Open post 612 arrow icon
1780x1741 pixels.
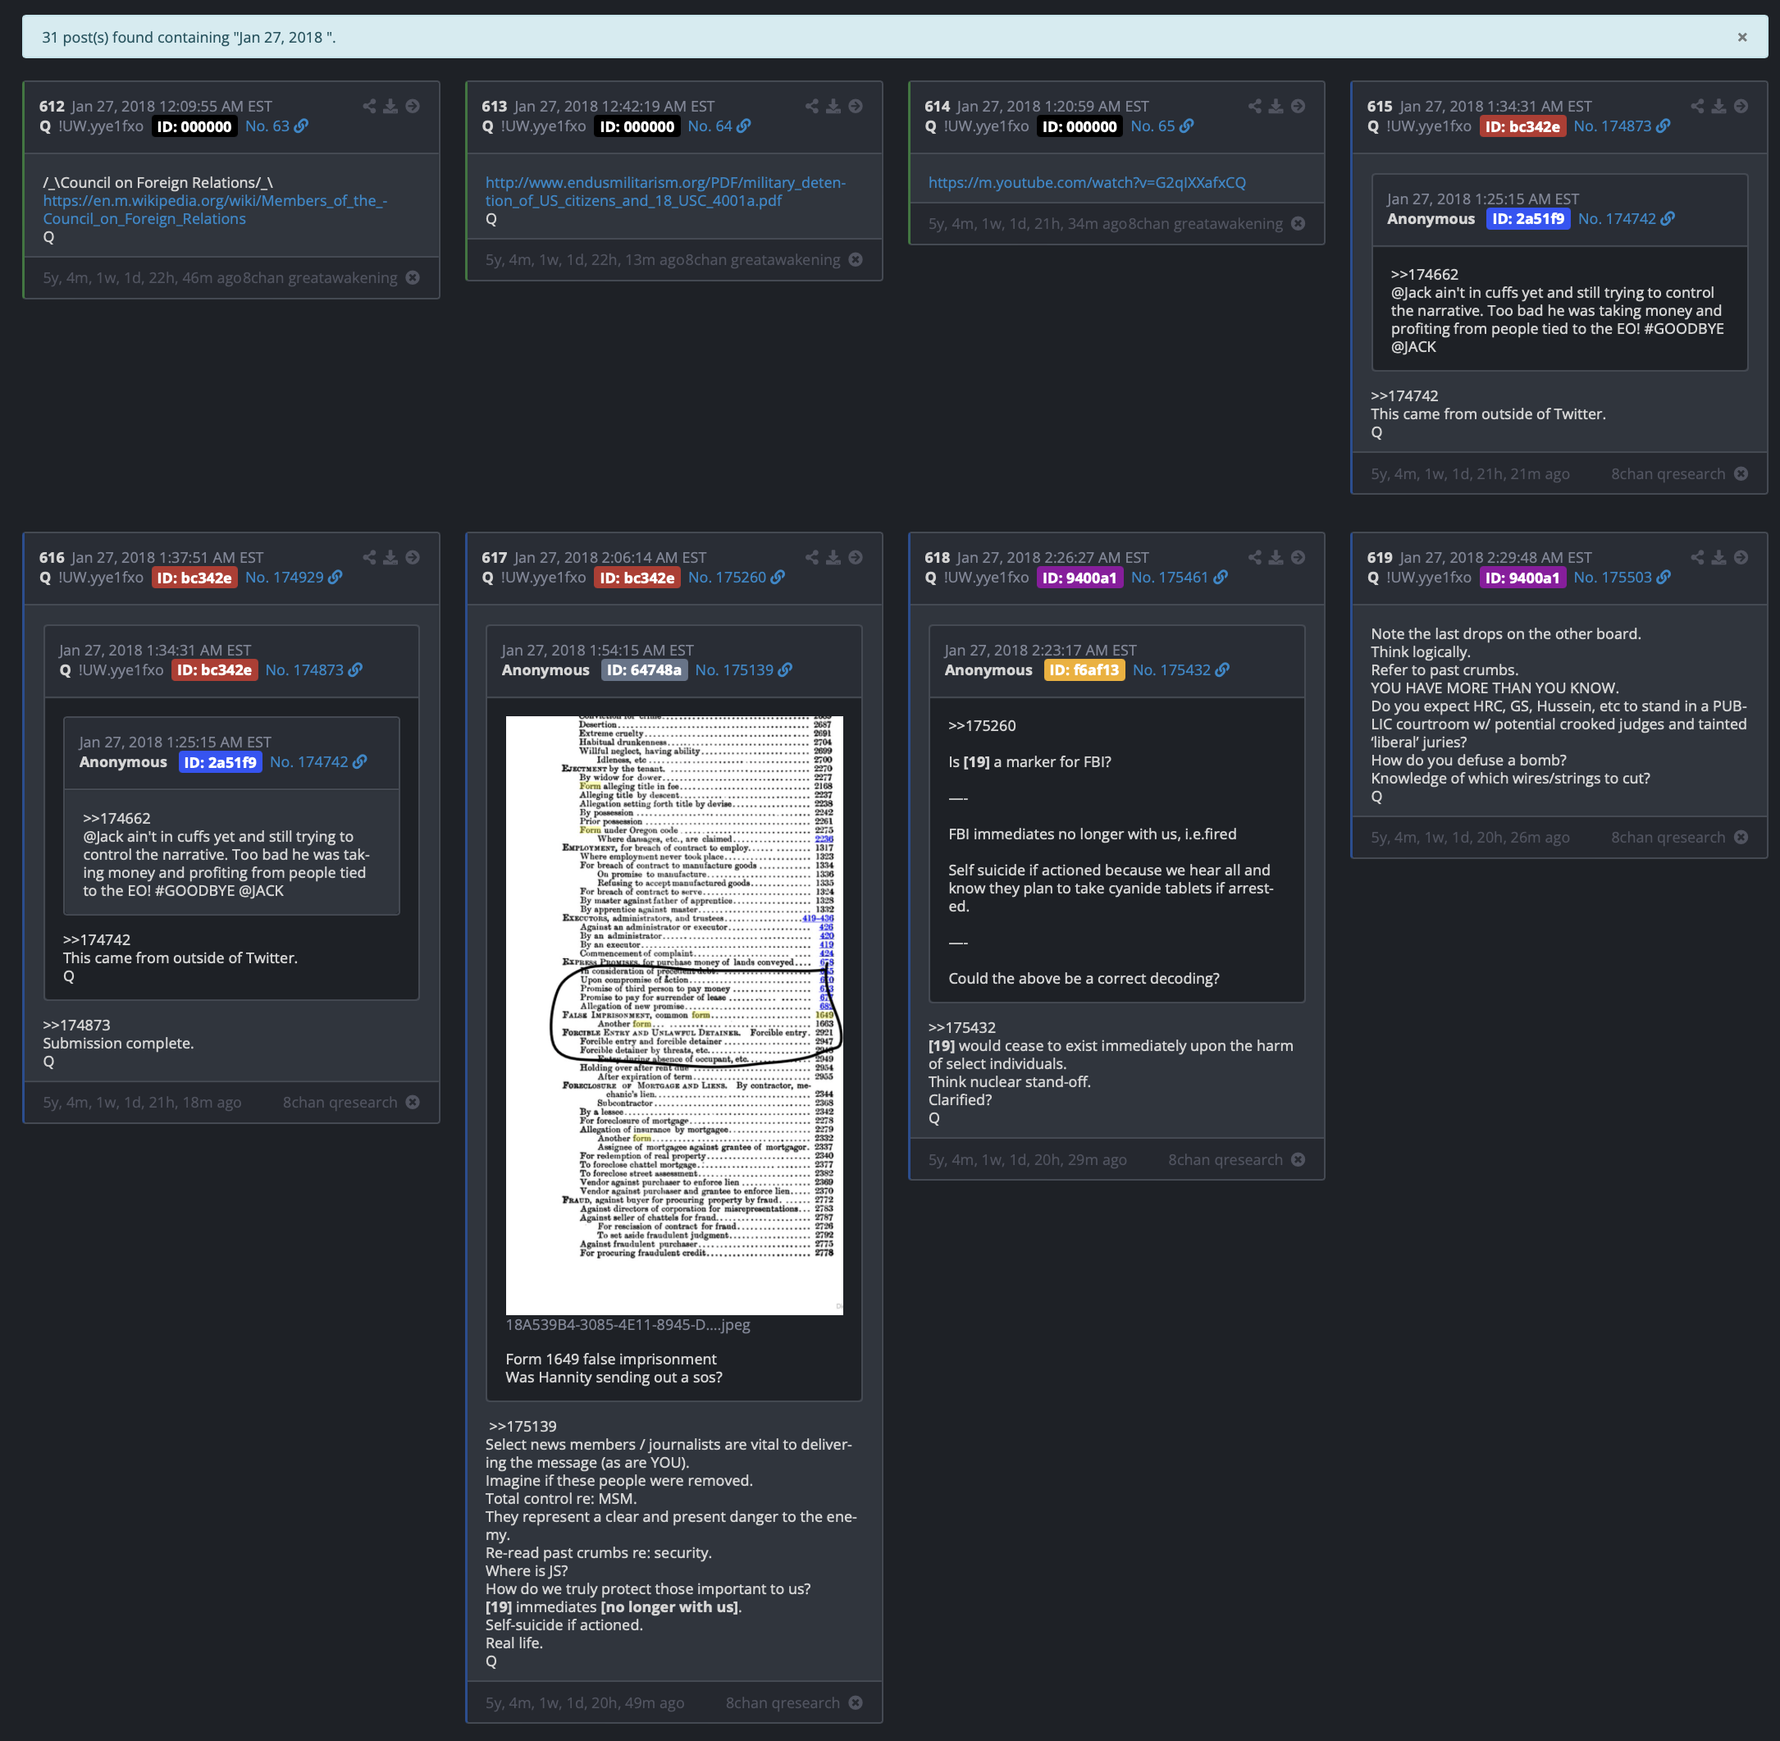tap(413, 106)
